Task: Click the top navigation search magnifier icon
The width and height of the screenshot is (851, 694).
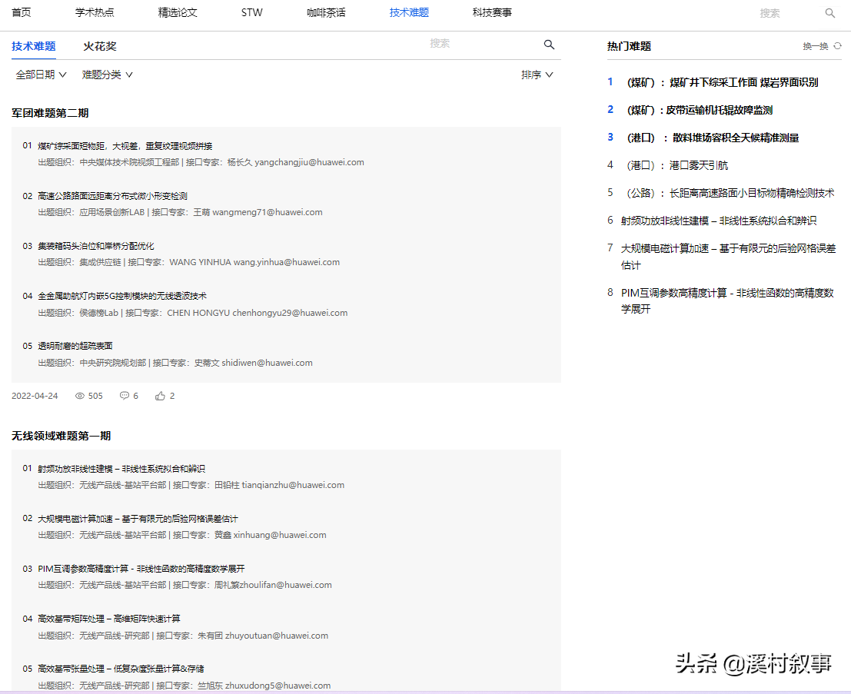Action: click(x=829, y=13)
